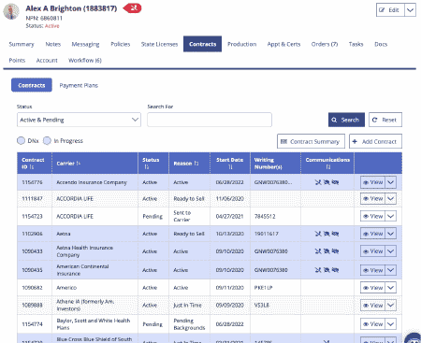This screenshot has width=421, height=343.
Task: Expand the View dropdown arrow for contract 1102906
Action: (391, 234)
